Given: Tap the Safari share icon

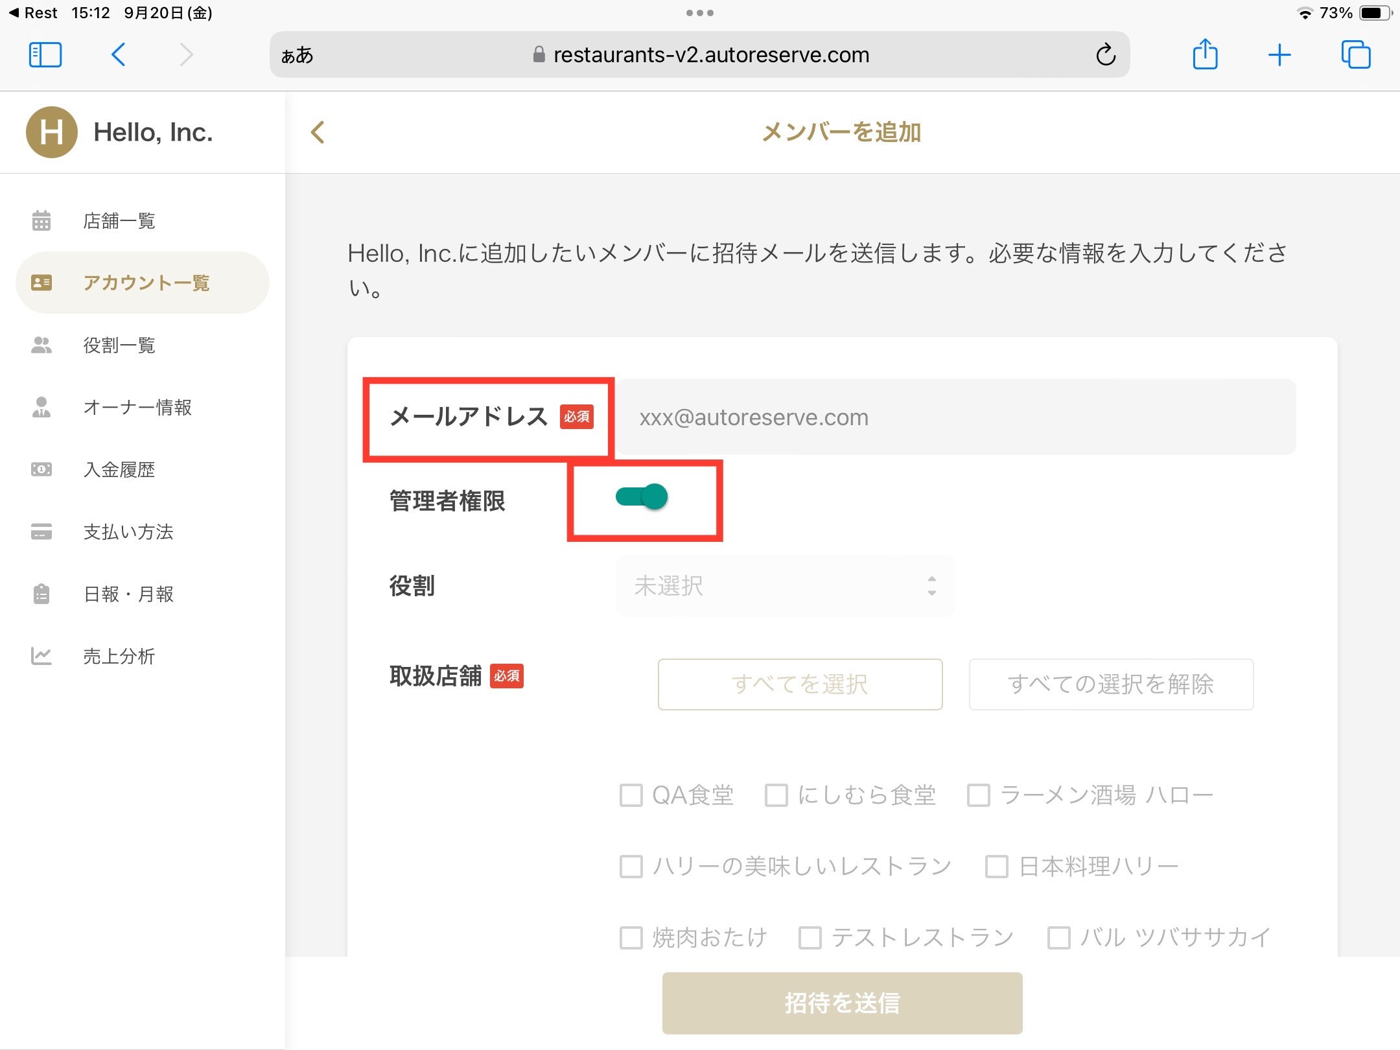Looking at the screenshot, I should point(1205,54).
